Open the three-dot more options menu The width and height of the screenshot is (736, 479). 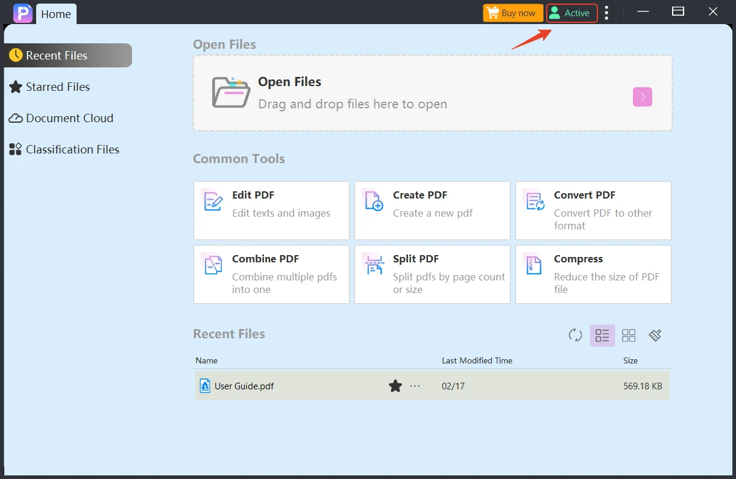606,13
